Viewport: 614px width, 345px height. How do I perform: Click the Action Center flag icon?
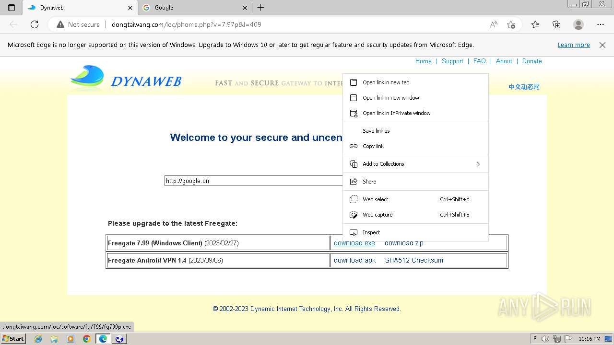point(568,339)
